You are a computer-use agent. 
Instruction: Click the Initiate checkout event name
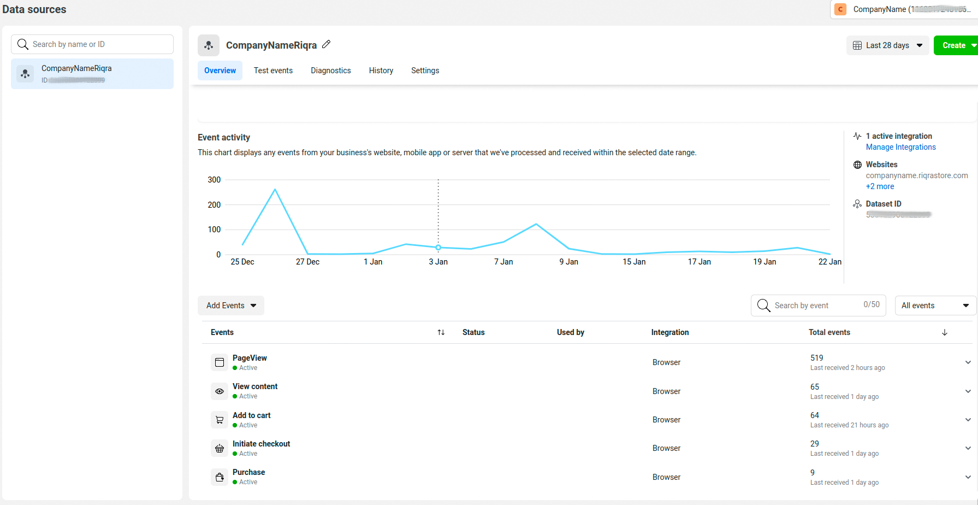[x=262, y=444]
